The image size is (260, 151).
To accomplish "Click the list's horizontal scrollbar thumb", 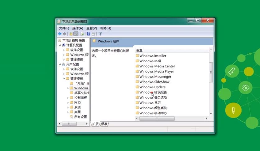I will [157, 118].
